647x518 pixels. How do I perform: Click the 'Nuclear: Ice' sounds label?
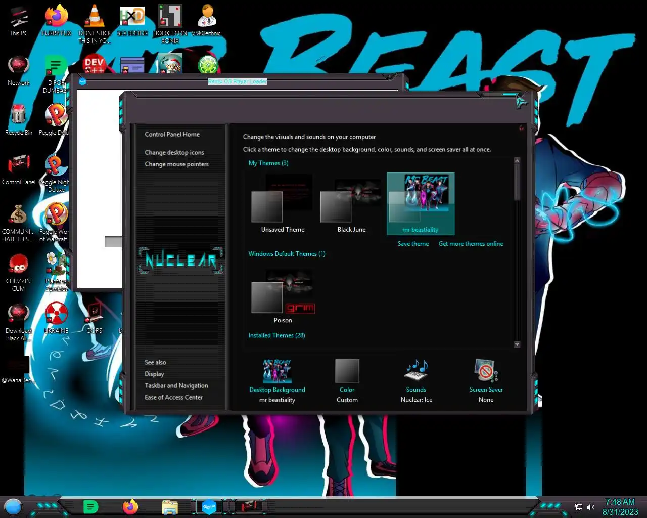pyautogui.click(x=416, y=400)
